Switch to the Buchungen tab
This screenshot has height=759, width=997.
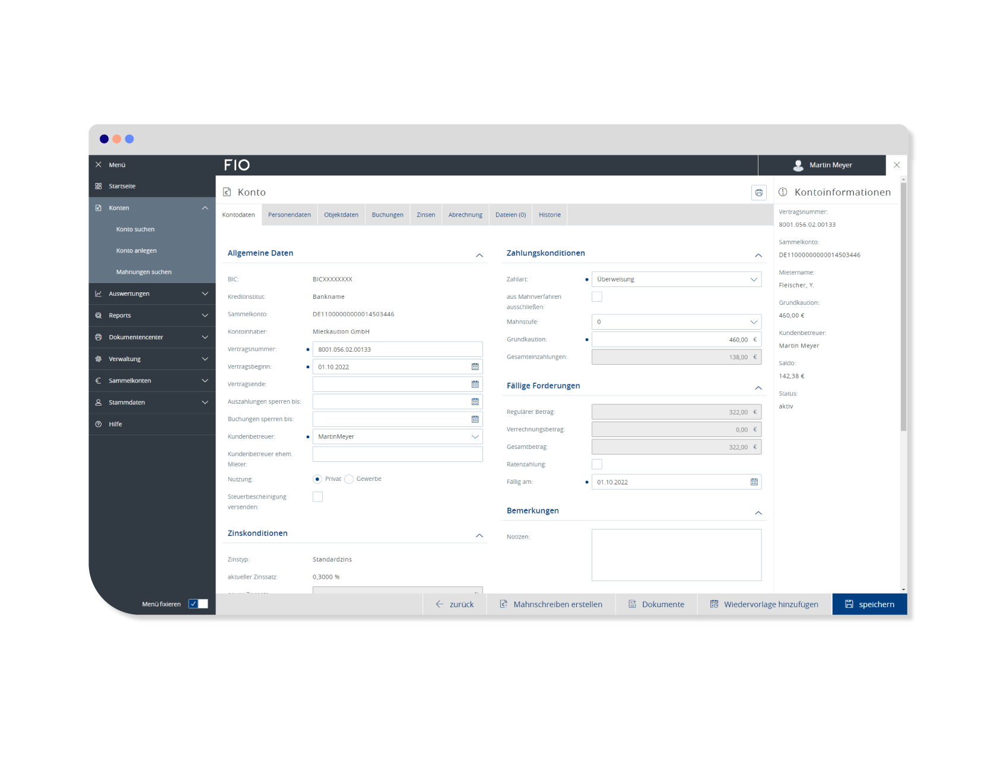click(388, 215)
